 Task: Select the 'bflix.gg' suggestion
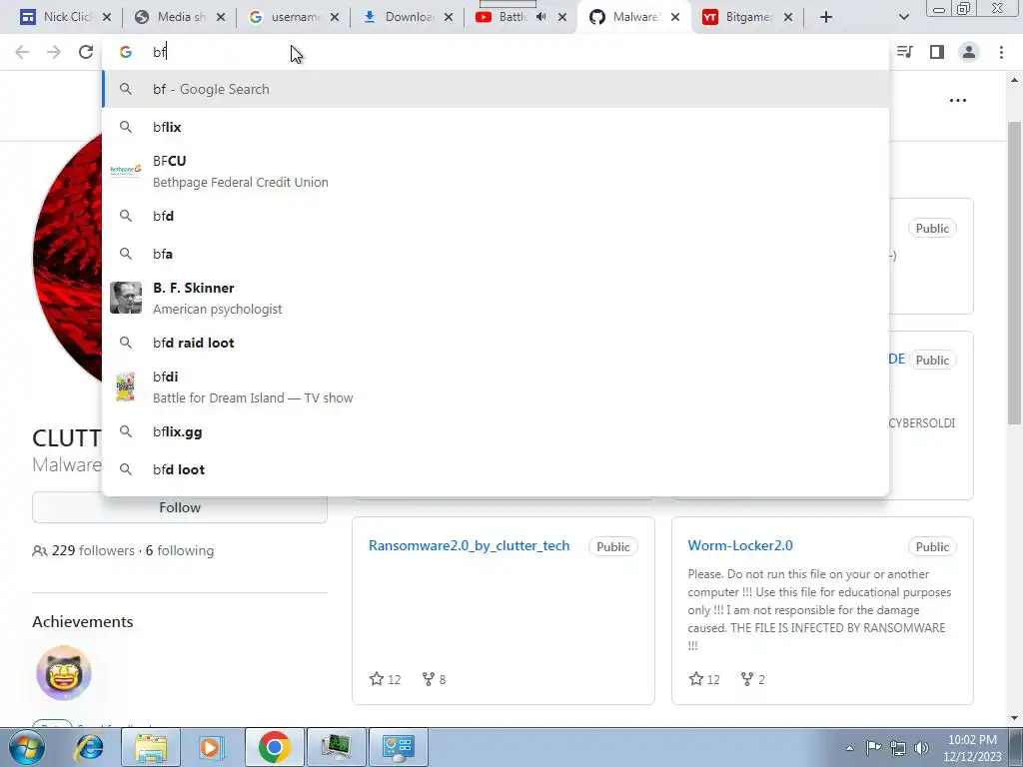(496, 431)
